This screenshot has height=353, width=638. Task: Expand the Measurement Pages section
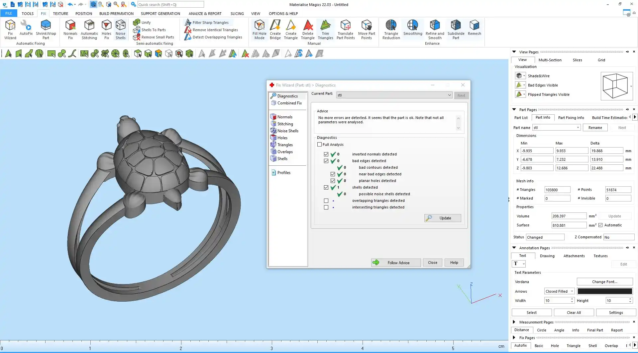click(514, 322)
